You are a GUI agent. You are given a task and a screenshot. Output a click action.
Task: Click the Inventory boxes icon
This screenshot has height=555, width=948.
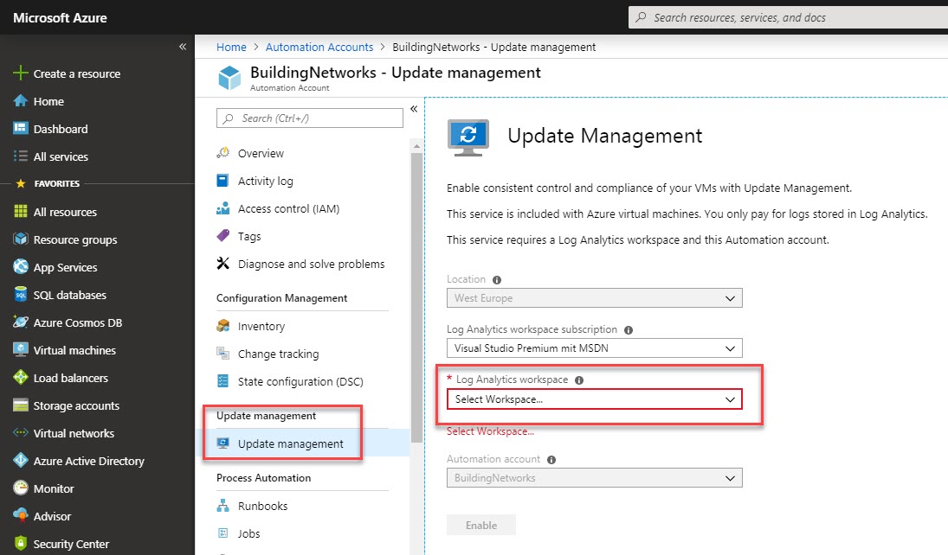223,326
